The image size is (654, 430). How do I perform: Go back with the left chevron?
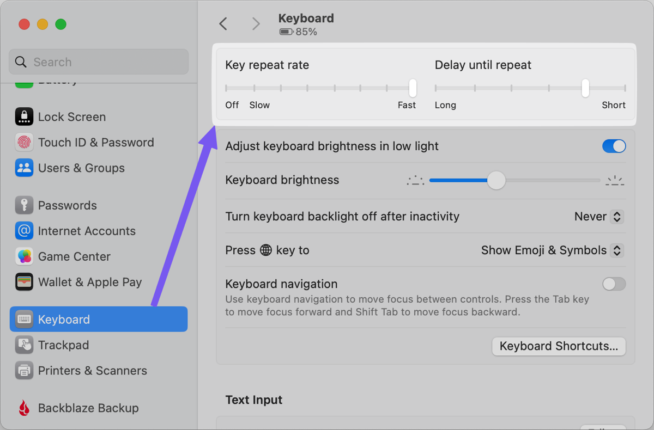[x=223, y=24]
